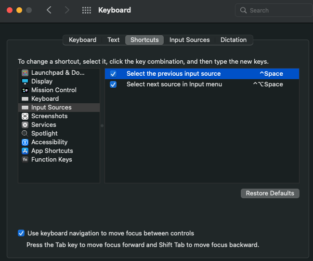Image resolution: width=313 pixels, height=261 pixels.
Task: Show all preferences grid button
Action: (x=87, y=10)
